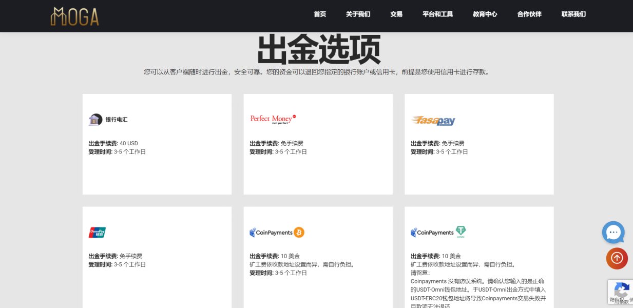Click the 出金选项 page heading
Viewport: 633px width, 308px height.
(x=318, y=50)
